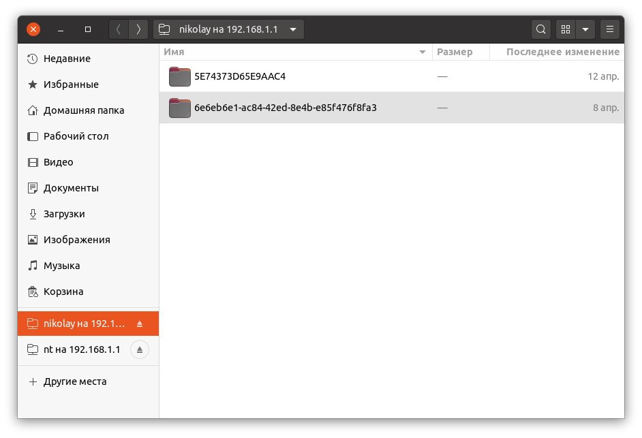Click the trash icon beside Корзина
This screenshot has width=642, height=438.
[32, 292]
